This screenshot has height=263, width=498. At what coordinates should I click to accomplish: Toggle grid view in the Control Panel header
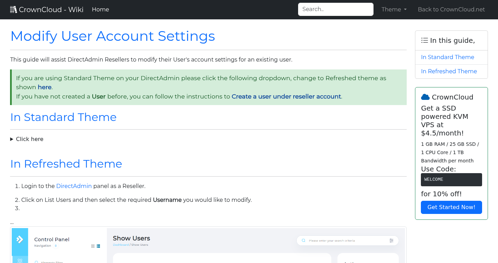pyautogui.click(x=93, y=246)
